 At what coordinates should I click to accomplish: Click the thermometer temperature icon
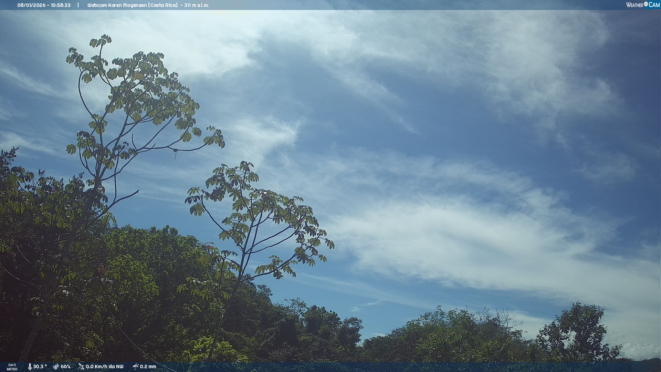tap(30, 366)
